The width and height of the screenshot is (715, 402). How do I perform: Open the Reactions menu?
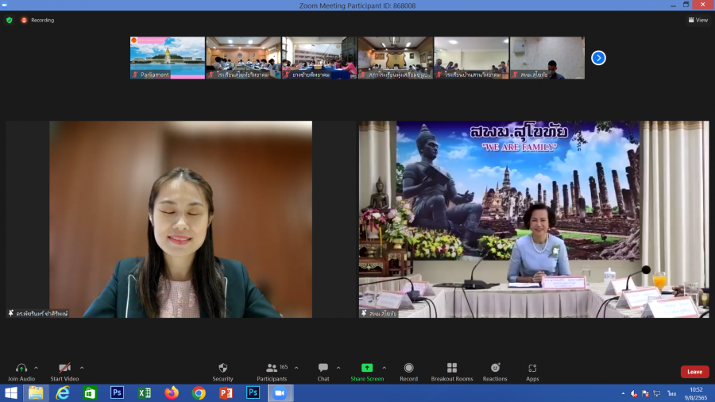tap(495, 369)
